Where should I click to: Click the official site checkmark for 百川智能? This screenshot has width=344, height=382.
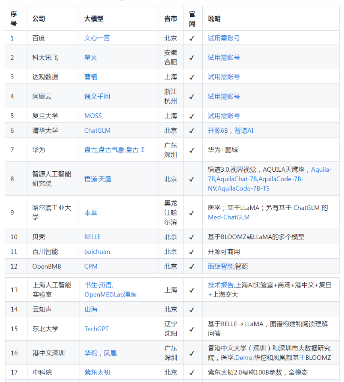coord(191,252)
